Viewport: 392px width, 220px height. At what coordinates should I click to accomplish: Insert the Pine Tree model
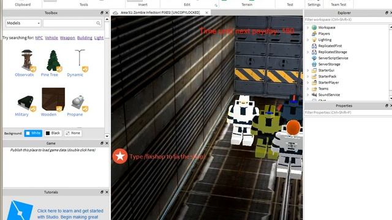(x=53, y=61)
